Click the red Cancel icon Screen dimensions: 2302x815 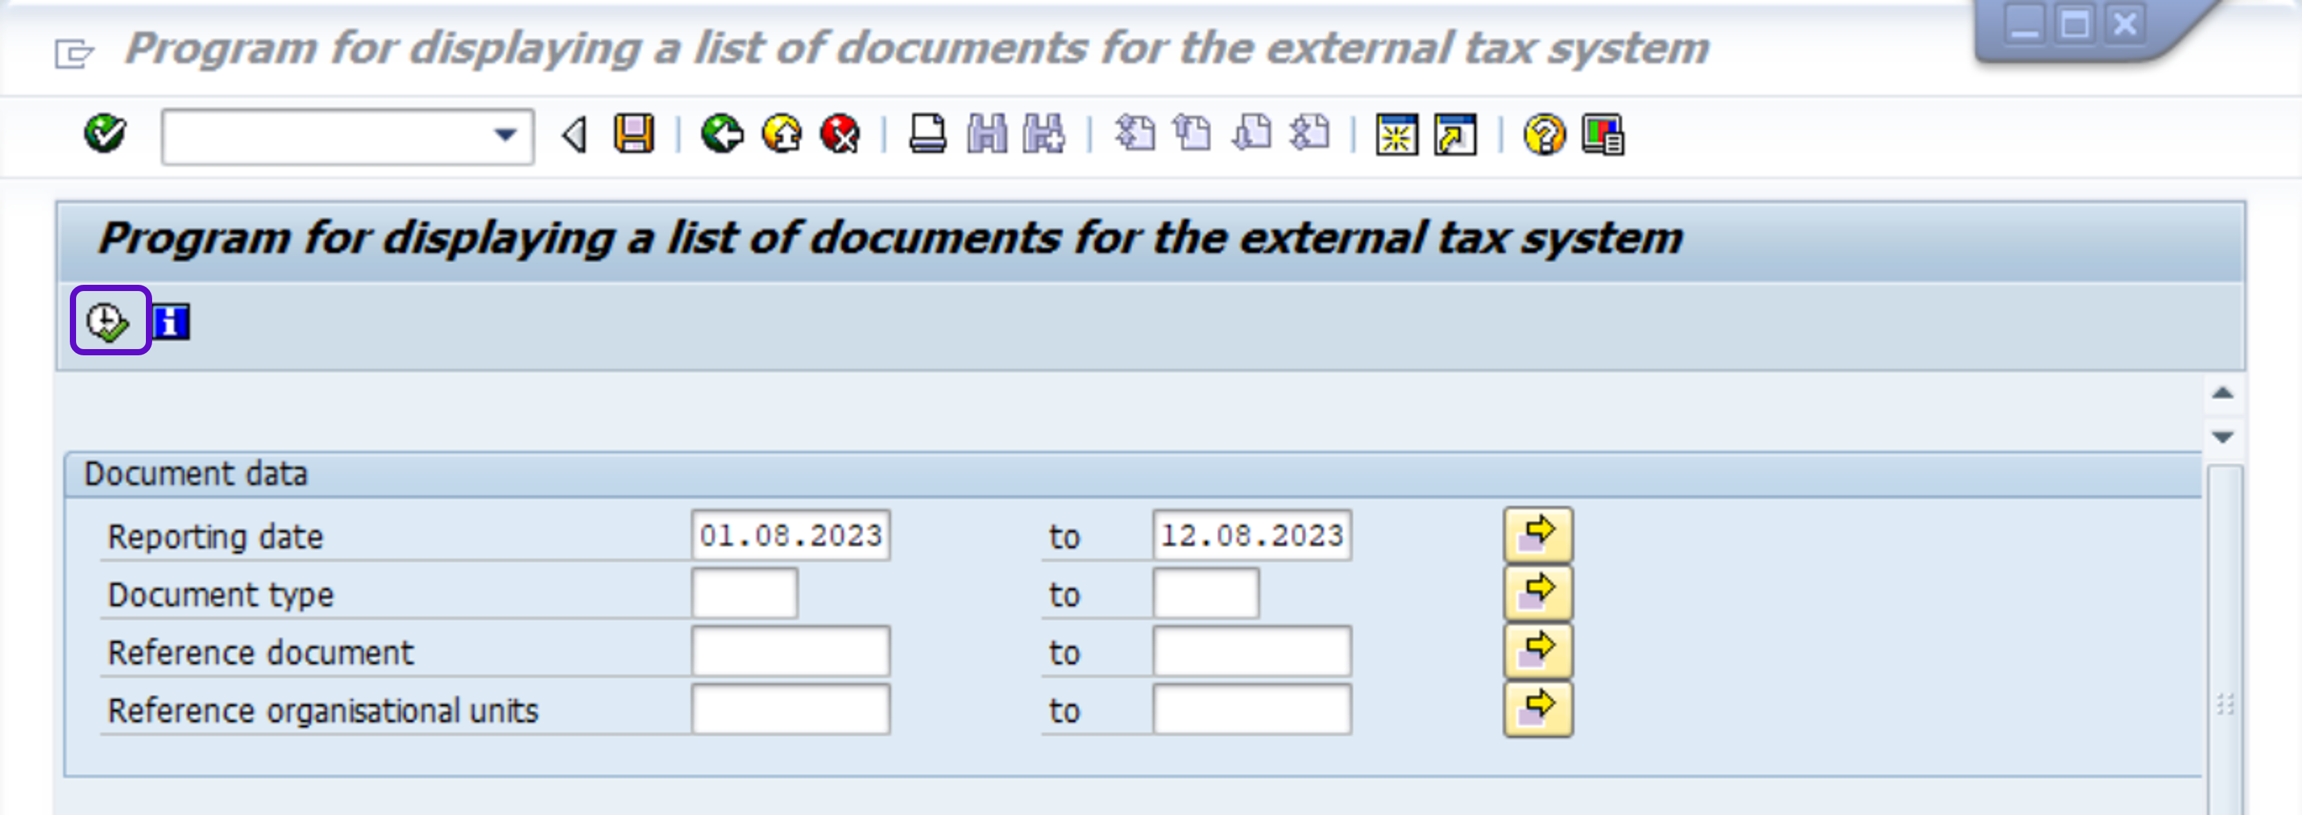click(840, 135)
